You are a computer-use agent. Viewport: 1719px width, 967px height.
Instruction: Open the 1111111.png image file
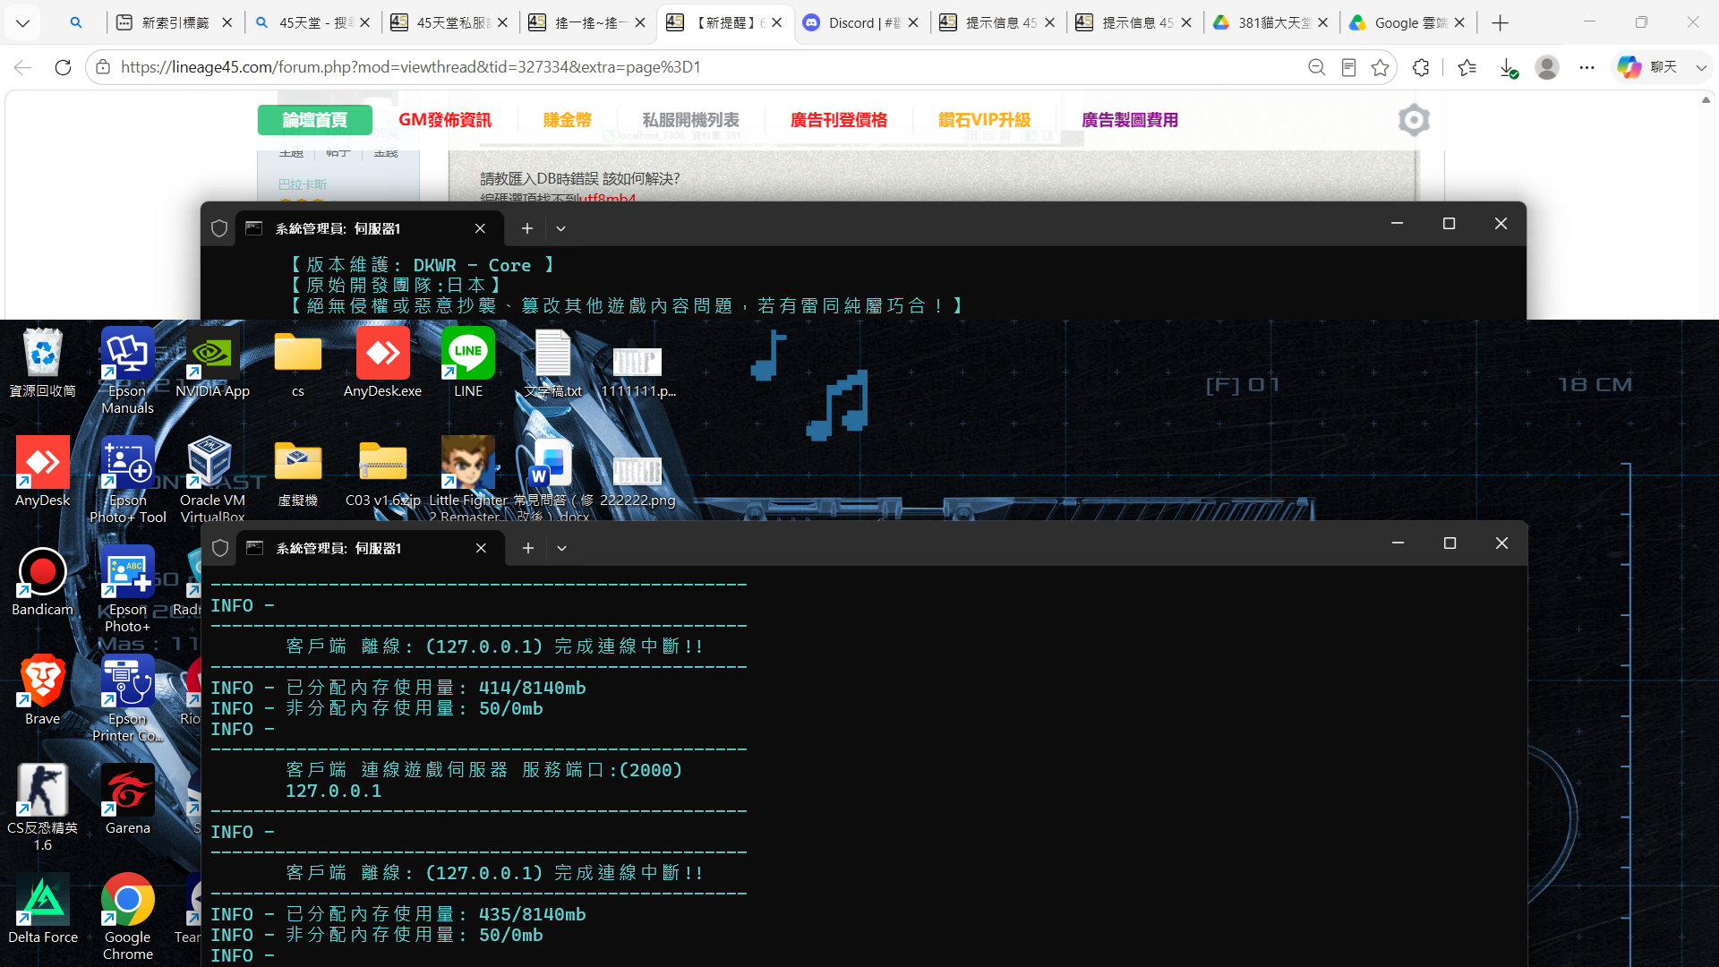point(637,371)
